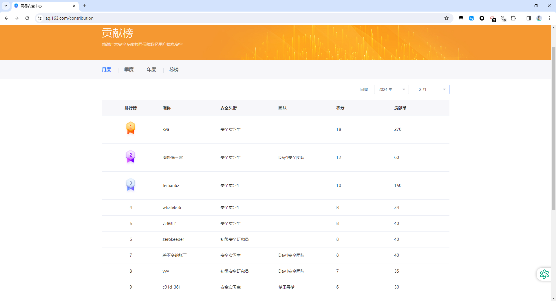Screen dimensions: 556x301
Task: Switch to the 季度 tab
Action: (129, 69)
